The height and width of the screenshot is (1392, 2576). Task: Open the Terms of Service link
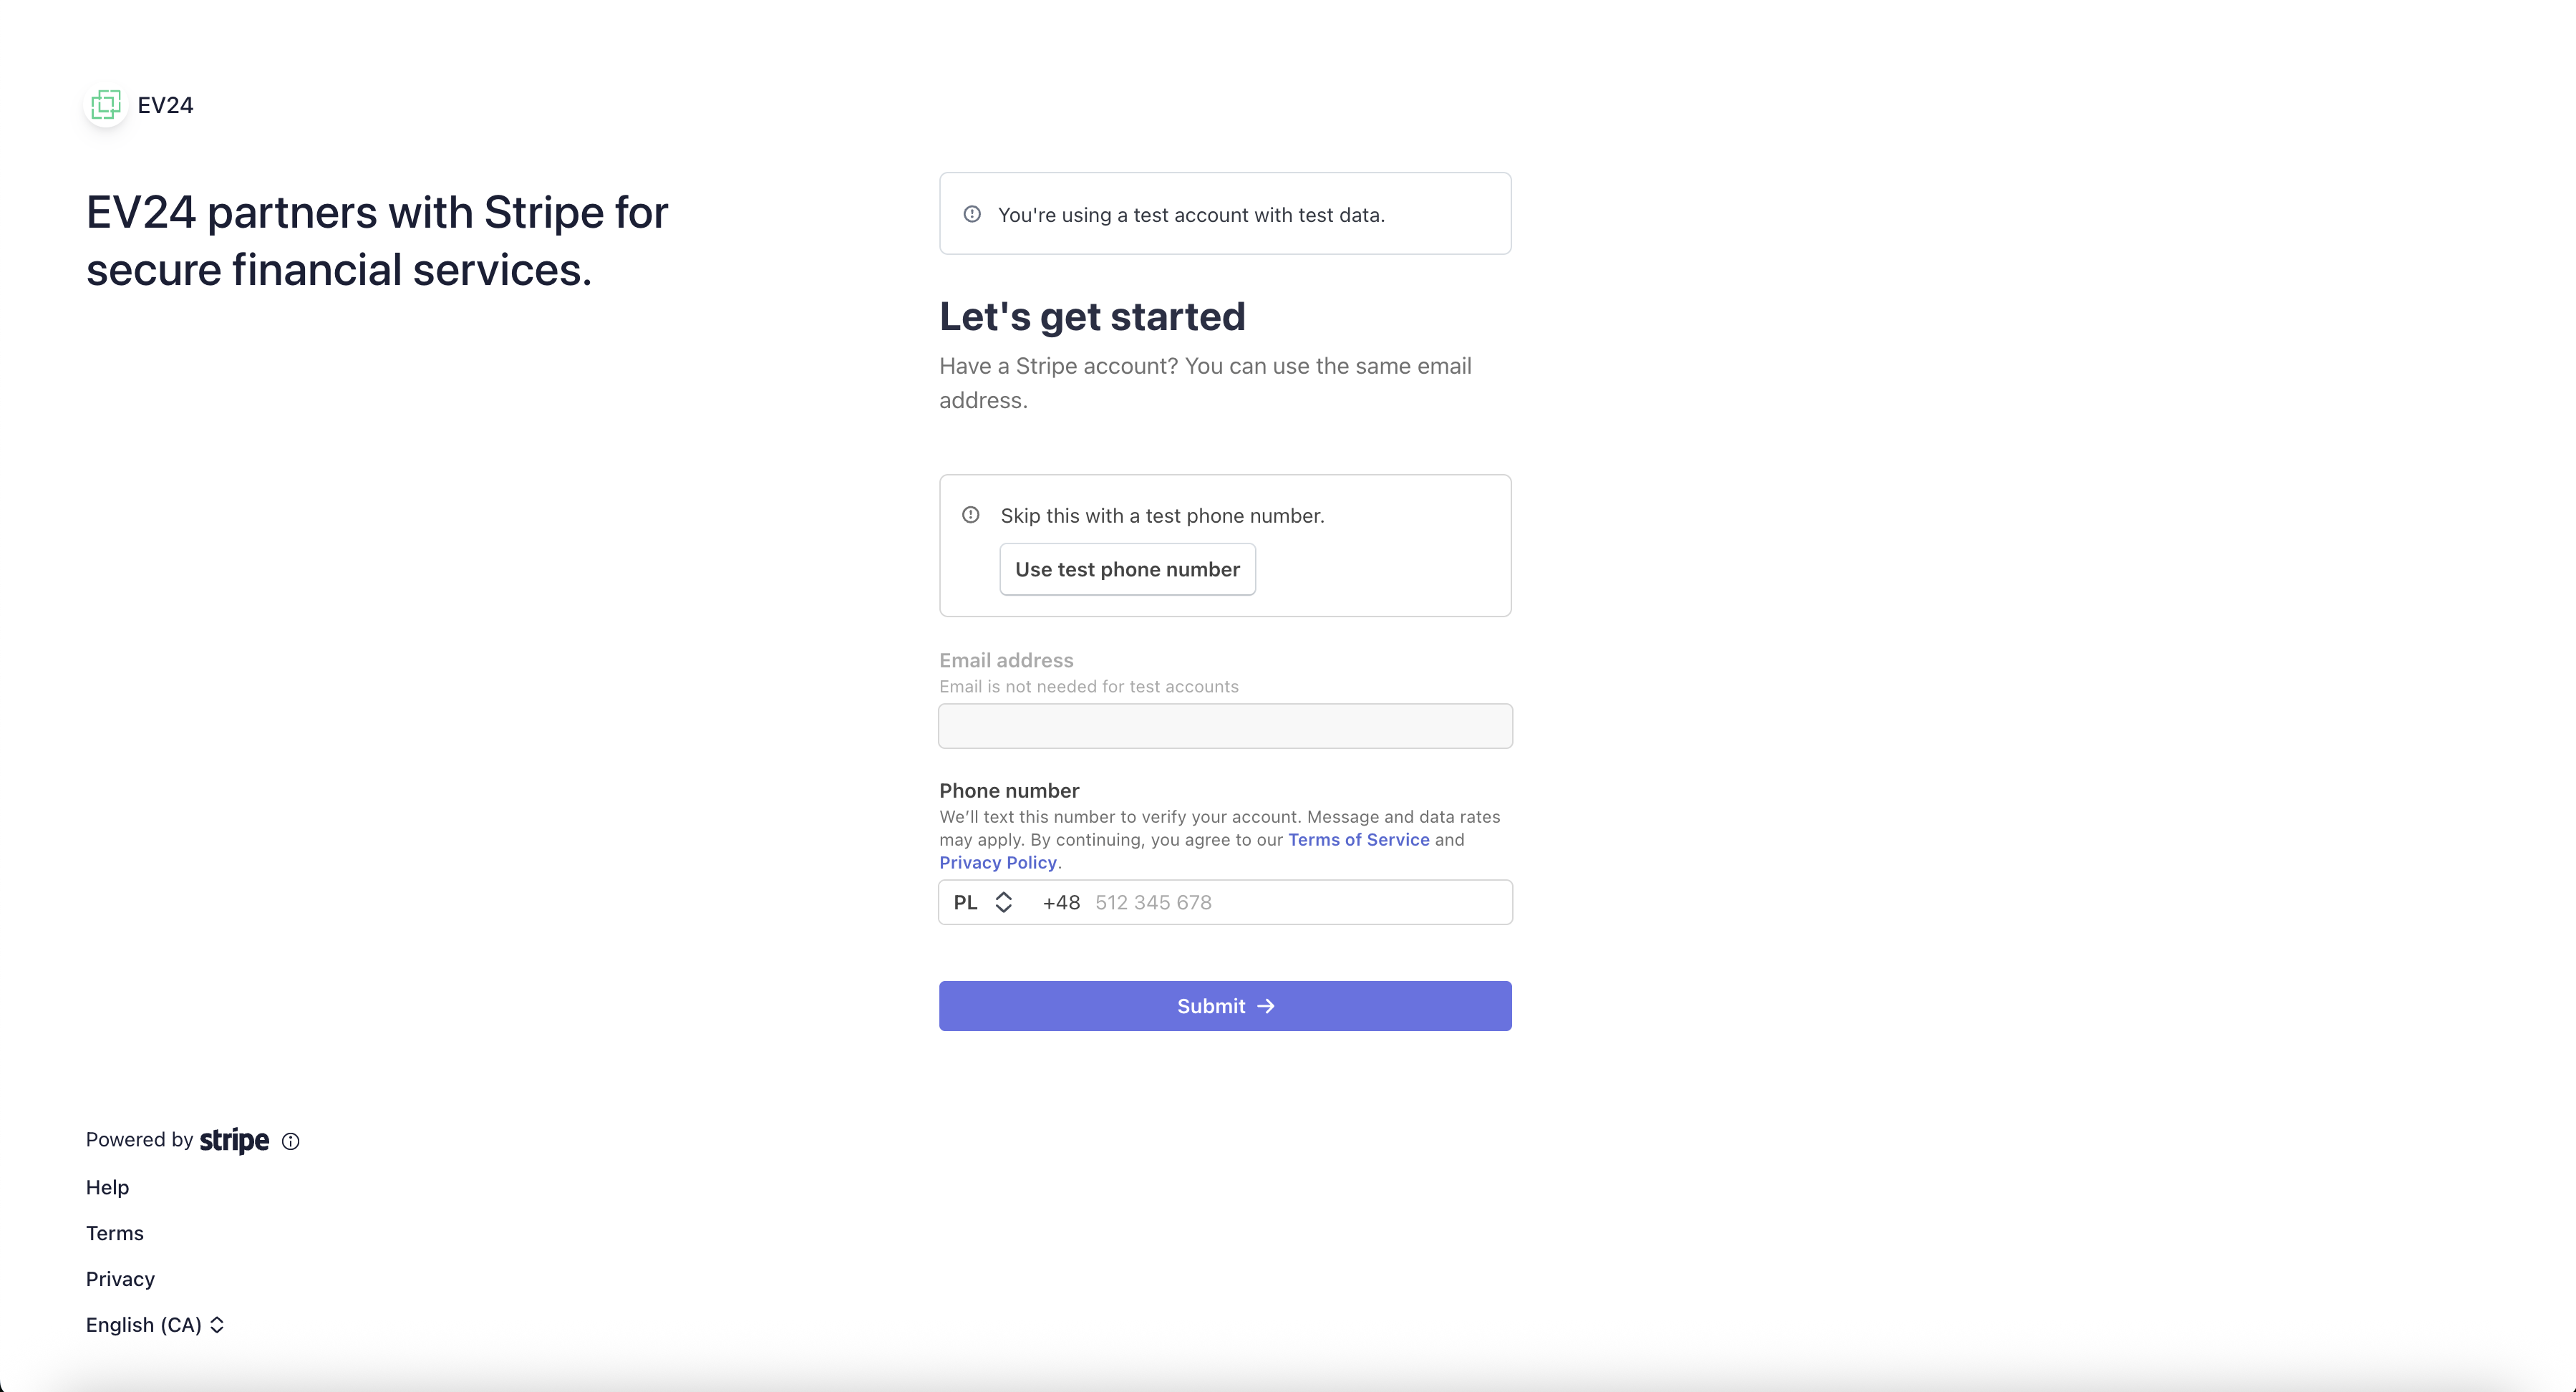click(1358, 840)
